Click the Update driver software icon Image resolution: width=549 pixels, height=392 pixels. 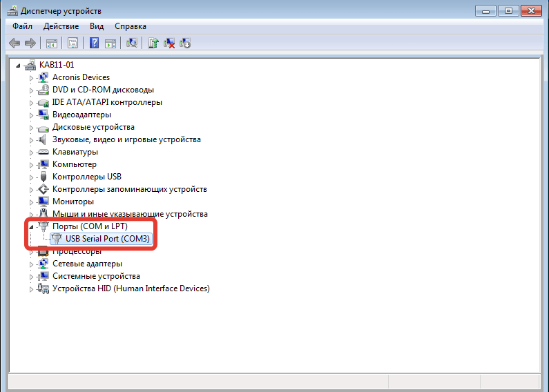click(153, 43)
